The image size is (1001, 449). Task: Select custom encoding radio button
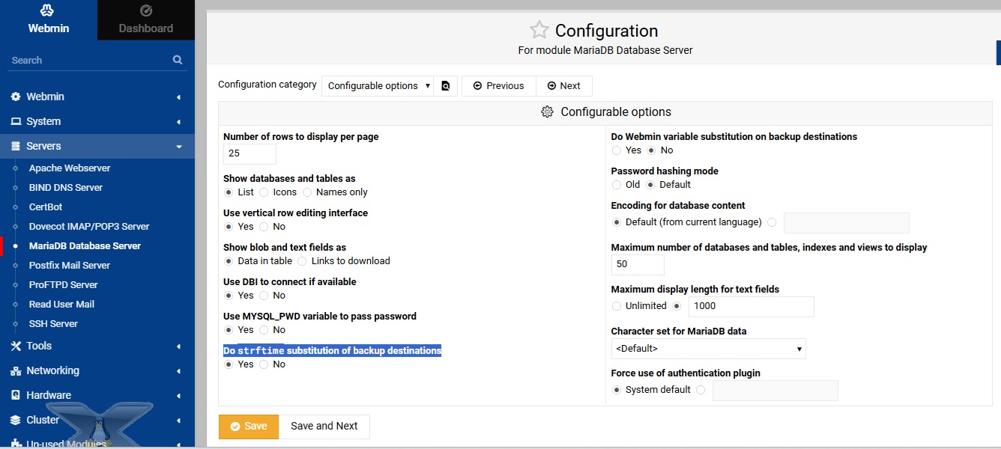tap(772, 222)
